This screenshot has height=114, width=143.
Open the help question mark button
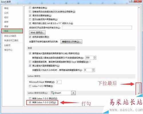[x=132, y=1]
